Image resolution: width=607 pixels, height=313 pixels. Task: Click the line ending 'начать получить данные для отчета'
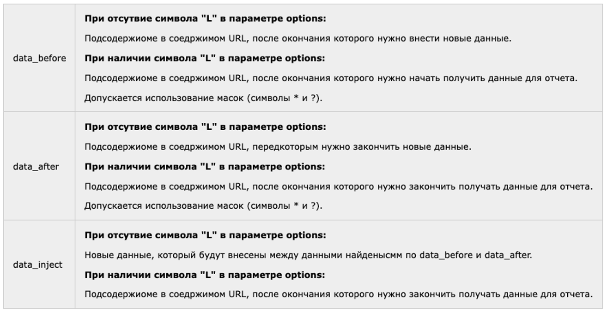coord(331,78)
